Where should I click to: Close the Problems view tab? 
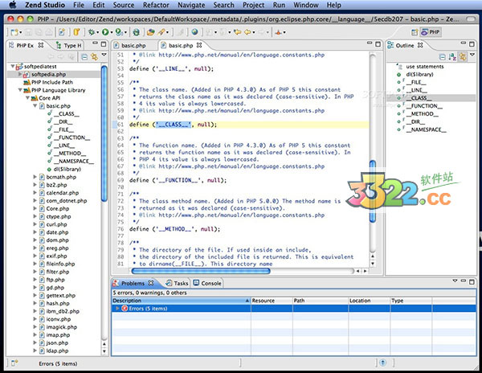(151, 283)
